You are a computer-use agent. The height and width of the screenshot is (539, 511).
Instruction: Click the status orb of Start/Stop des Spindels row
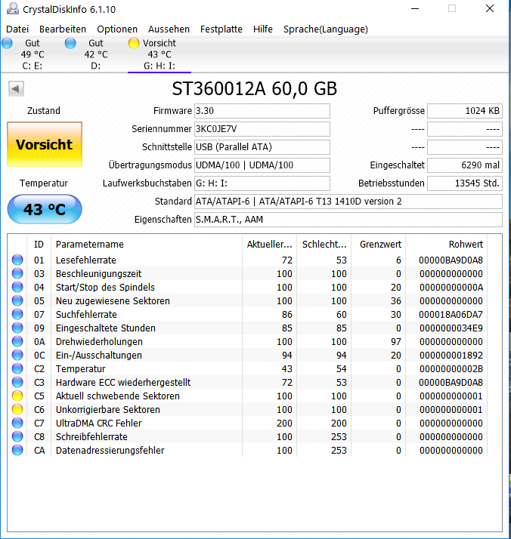[17, 287]
